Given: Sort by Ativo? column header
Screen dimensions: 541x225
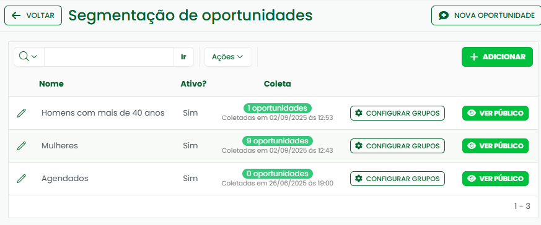Looking at the screenshot, I should click(x=193, y=83).
